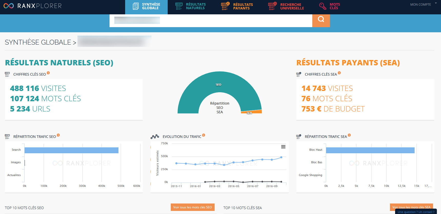Click the Ranxplorer infinity logo
This screenshot has width=441, height=214.
pyautogui.click(x=9, y=6)
